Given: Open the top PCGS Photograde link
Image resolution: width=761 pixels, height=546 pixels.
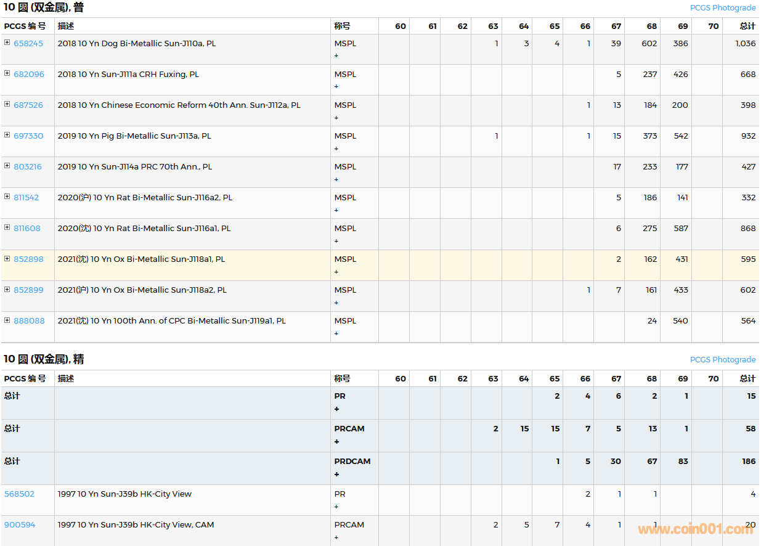Looking at the screenshot, I should click(x=722, y=8).
